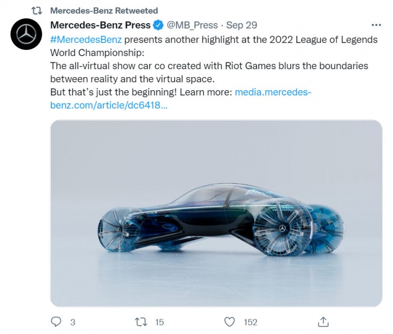This screenshot has height=334, width=393.
Task: Open the virtual show car image
Action: pos(216,213)
